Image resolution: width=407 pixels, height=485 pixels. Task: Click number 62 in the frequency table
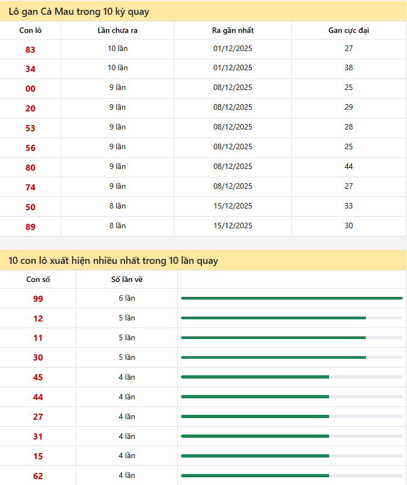click(38, 476)
